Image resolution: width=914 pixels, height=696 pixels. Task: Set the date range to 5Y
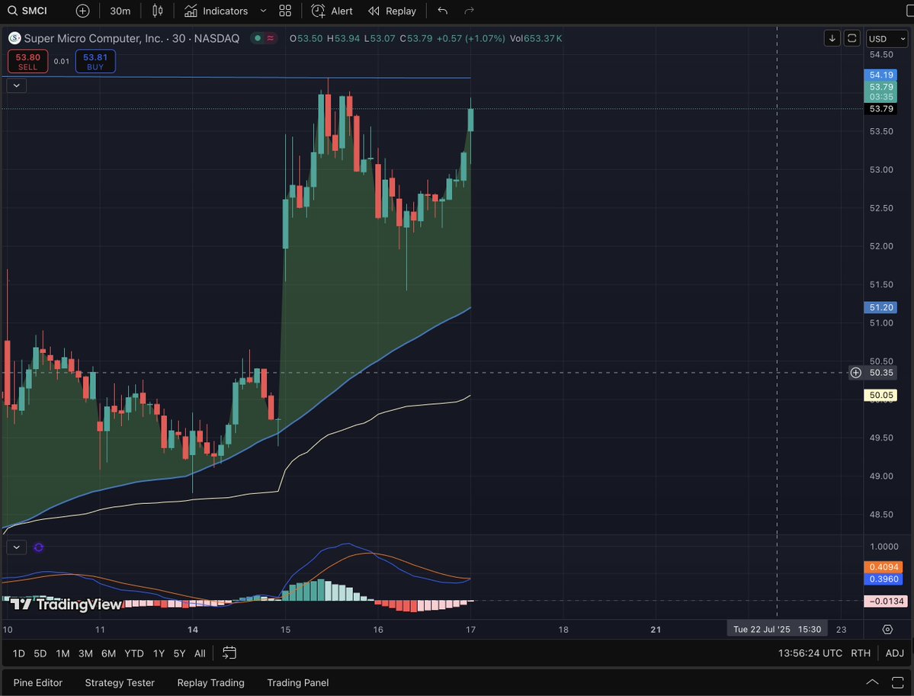point(179,653)
